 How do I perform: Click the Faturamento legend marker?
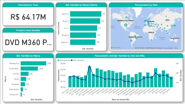58,60
